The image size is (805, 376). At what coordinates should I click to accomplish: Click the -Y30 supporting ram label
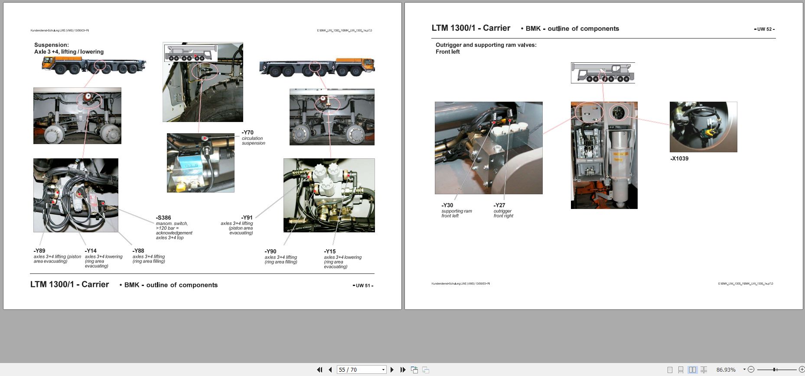click(x=456, y=210)
